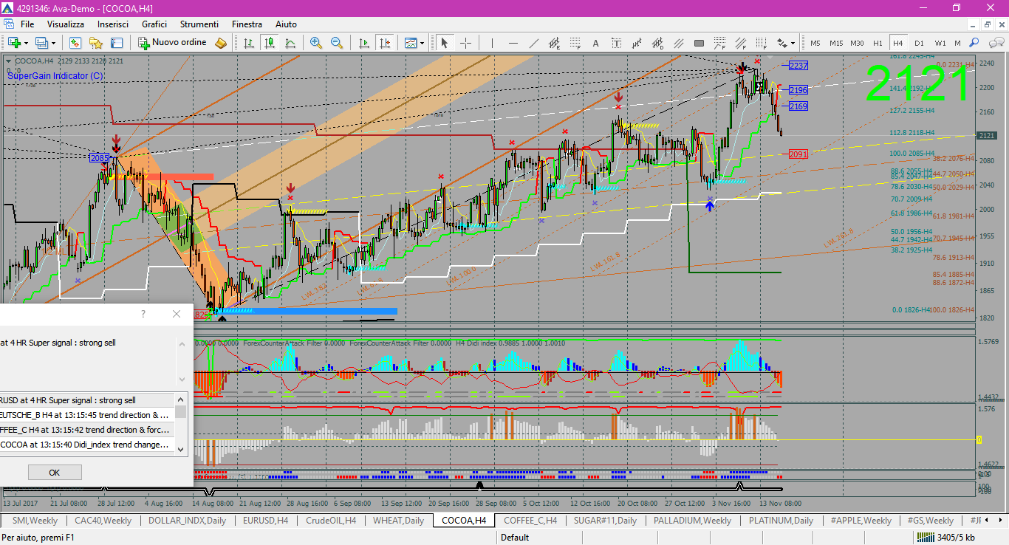Switch to the PALLADIUM,Weekly chart tab

[x=692, y=521]
